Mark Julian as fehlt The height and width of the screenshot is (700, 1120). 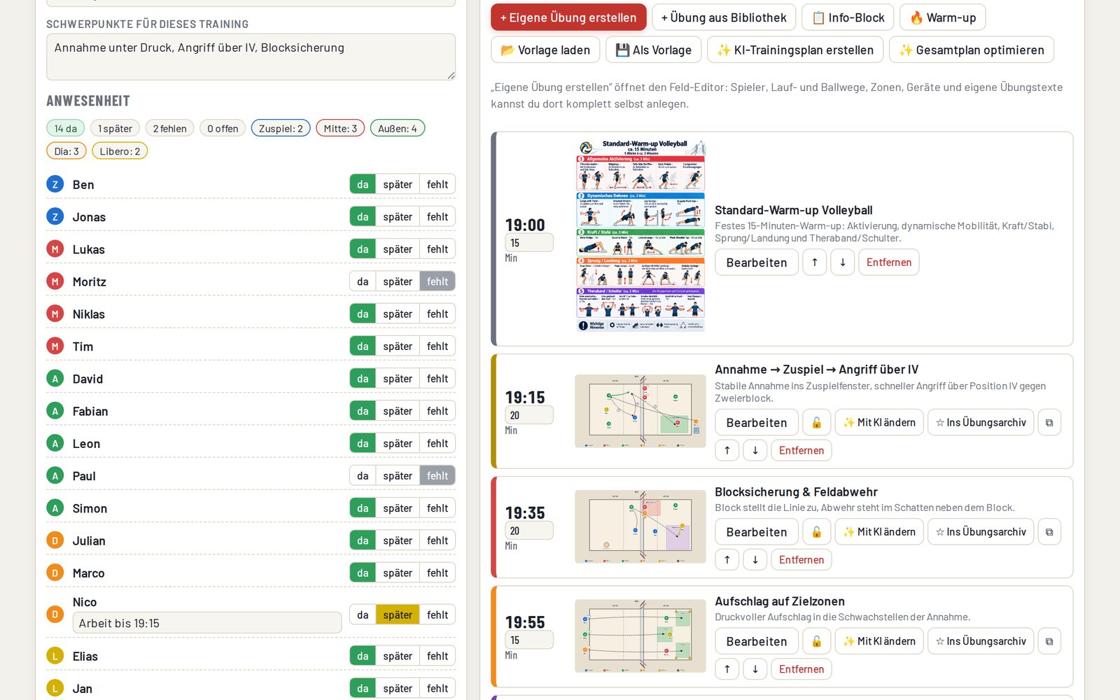(x=437, y=540)
